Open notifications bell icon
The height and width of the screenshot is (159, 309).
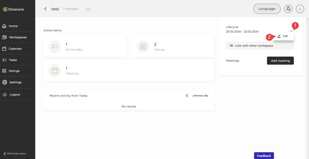(288, 9)
